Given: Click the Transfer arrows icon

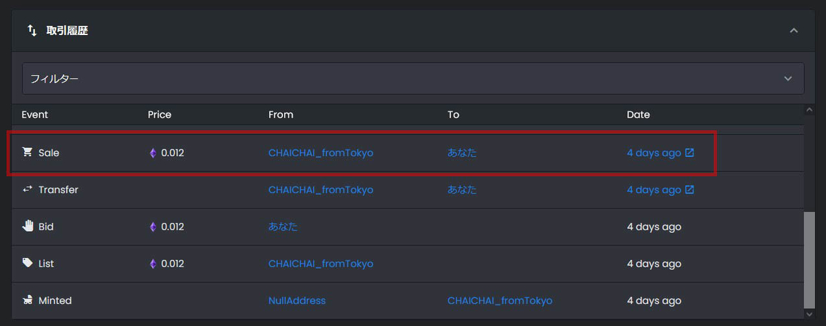Looking at the screenshot, I should click(28, 189).
